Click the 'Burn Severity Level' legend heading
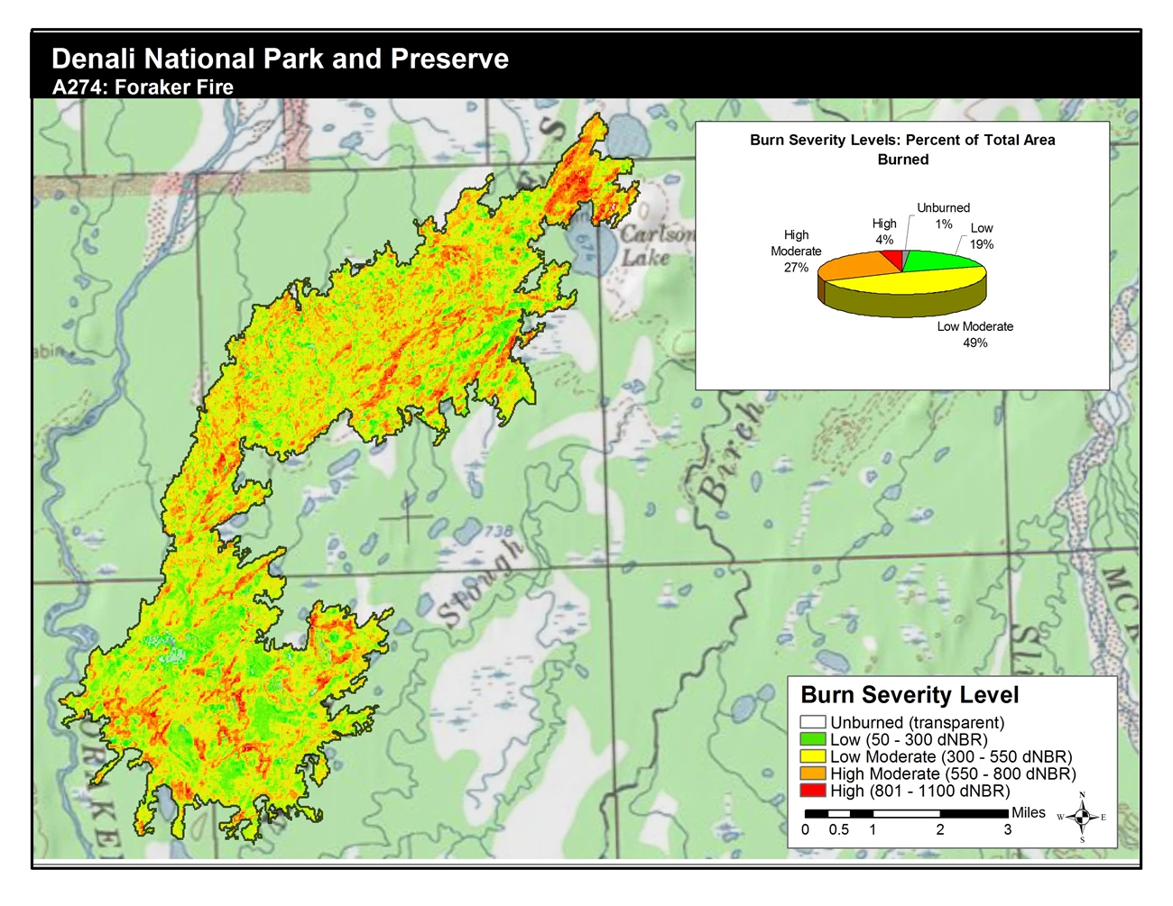The image size is (1173, 906). (x=910, y=695)
